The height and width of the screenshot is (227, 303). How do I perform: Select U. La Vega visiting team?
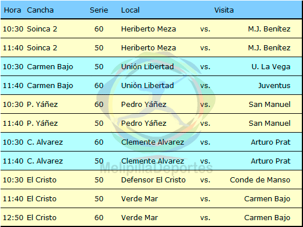point(271,67)
